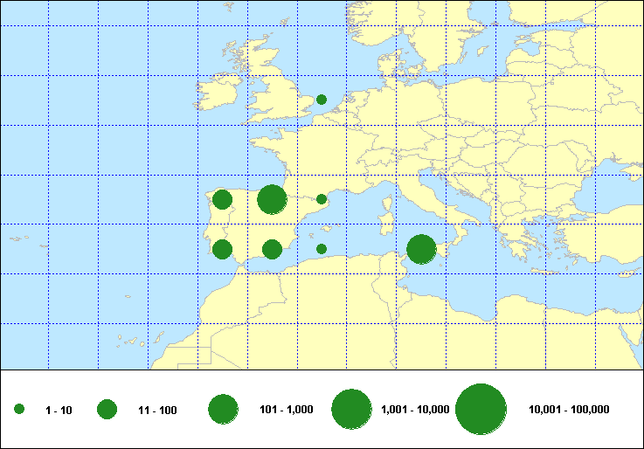Click the legend circle for 101 - 1,000
Image resolution: width=644 pixels, height=449 pixels.
tap(223, 409)
